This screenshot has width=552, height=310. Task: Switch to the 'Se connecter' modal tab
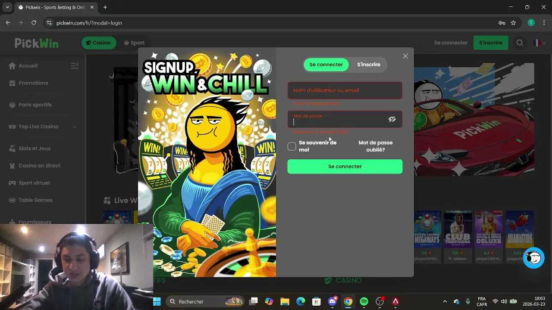tap(326, 65)
